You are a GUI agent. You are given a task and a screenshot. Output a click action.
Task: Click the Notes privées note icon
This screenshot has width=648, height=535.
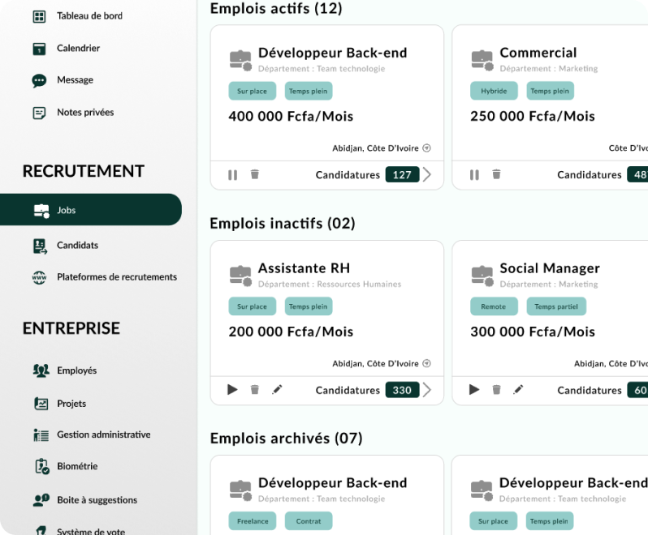tap(39, 113)
